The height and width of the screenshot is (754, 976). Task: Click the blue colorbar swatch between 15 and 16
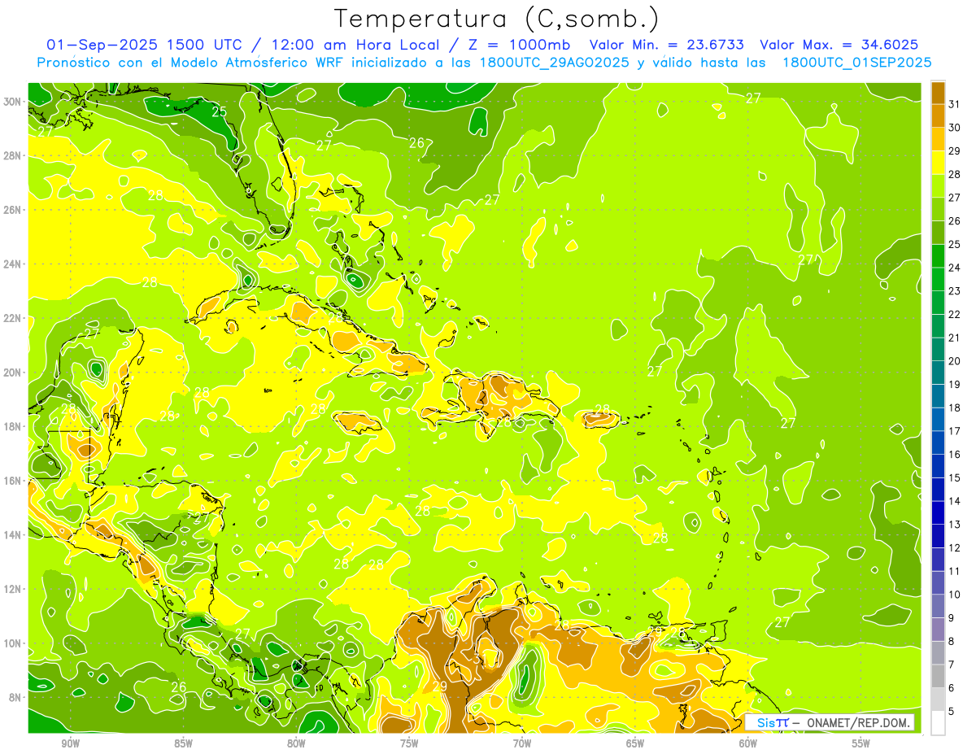coord(939,466)
